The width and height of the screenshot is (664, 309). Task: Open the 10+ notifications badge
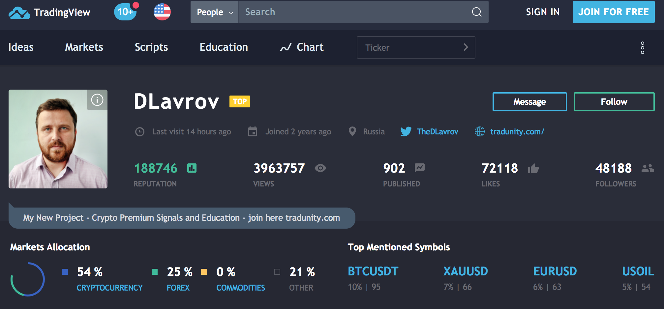coord(126,12)
